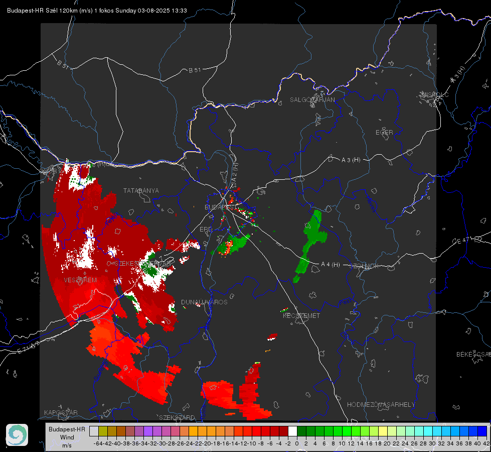Click the 'Budapest-HR Wind m/s' legend label
This screenshot has width=491, height=452.
67,437
